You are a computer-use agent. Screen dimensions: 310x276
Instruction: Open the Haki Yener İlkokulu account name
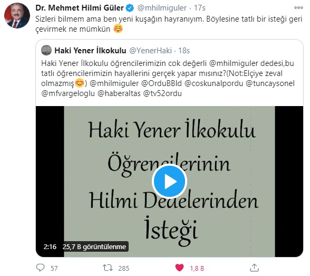click(90, 51)
